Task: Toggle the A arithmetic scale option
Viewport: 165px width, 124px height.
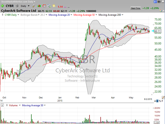Action: tap(155, 101)
